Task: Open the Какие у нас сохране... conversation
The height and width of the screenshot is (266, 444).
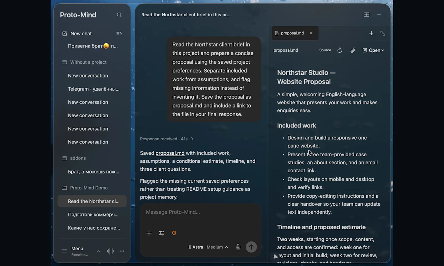Action: pyautogui.click(x=94, y=228)
